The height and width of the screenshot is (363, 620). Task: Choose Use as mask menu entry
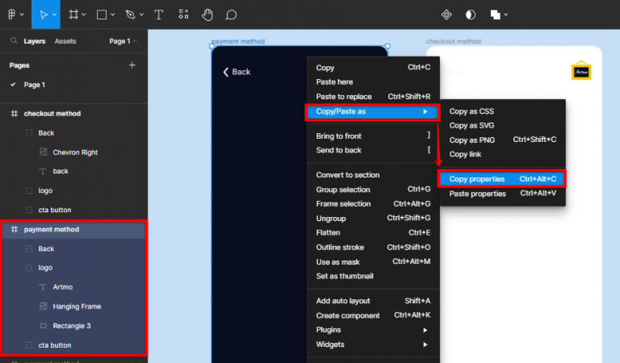[x=373, y=262]
